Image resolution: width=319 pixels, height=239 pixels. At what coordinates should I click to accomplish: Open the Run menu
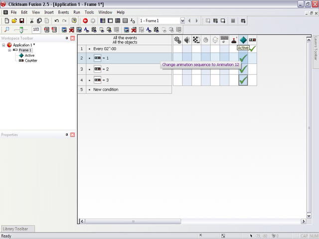pyautogui.click(x=77, y=12)
